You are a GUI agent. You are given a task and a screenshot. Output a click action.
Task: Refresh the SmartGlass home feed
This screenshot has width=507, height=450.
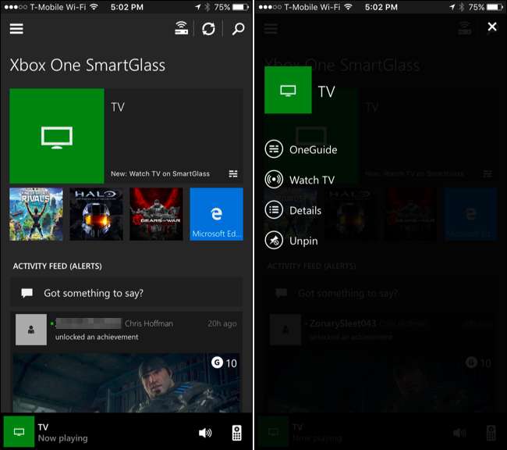[208, 29]
